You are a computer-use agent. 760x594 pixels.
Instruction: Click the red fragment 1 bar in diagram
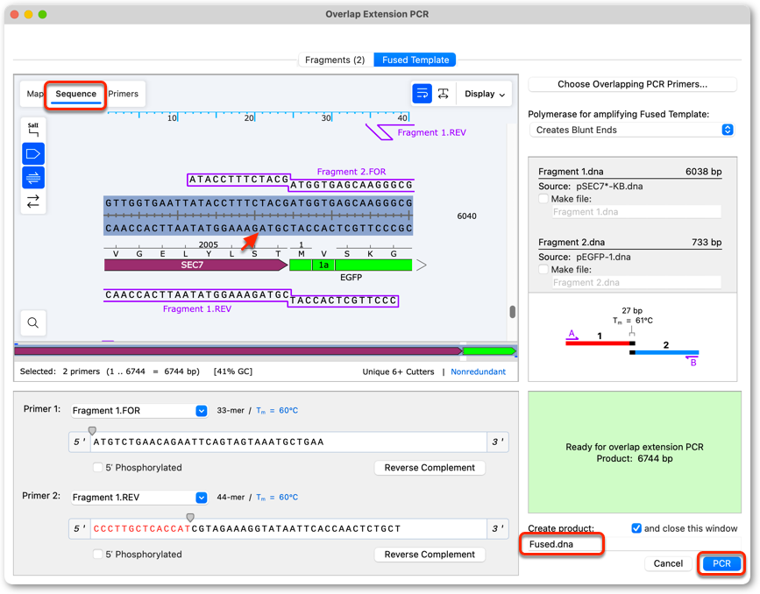tap(597, 343)
